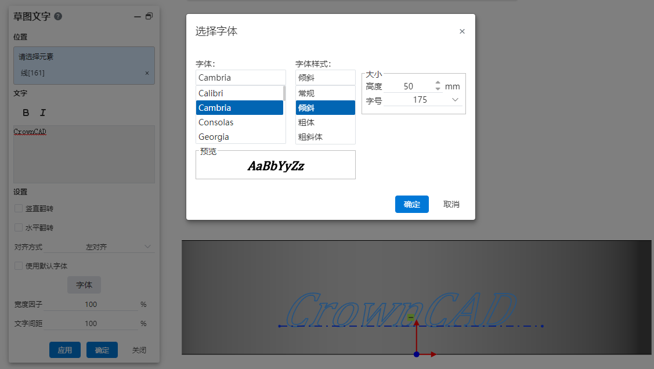Viewport: 654px width, 369px height.
Task: Cancel font dialog with 取消
Action: point(451,204)
